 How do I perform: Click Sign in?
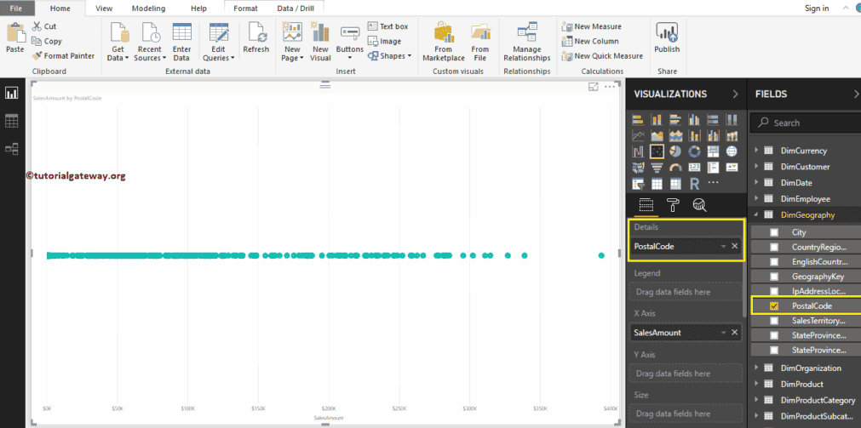(x=817, y=8)
